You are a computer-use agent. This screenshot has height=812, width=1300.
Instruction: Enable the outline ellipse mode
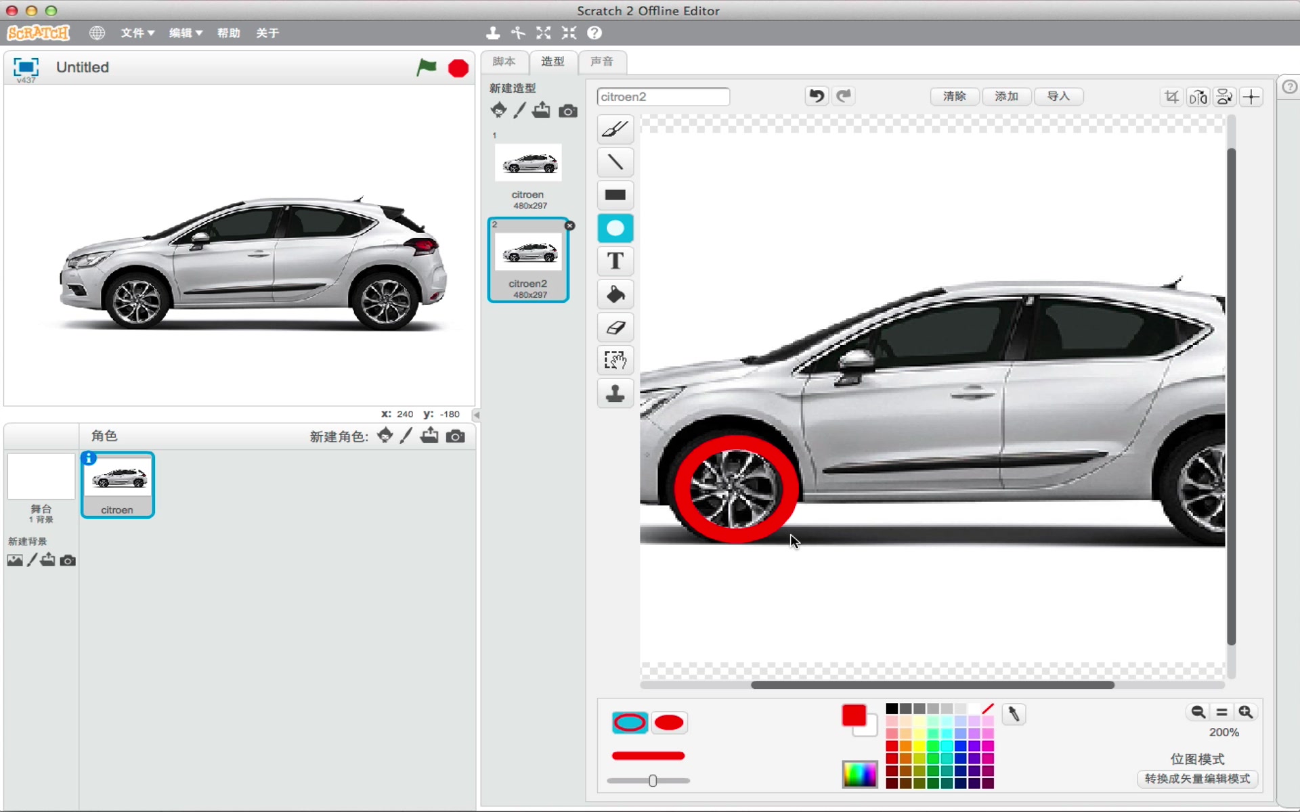(630, 723)
